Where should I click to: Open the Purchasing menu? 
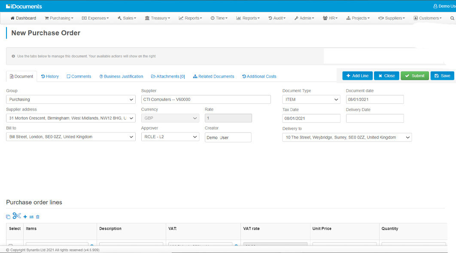pyautogui.click(x=59, y=18)
